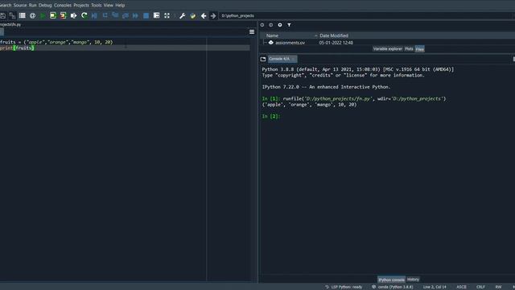The image size is (515, 290).
Task: Open the Source menu
Action: coord(20,6)
